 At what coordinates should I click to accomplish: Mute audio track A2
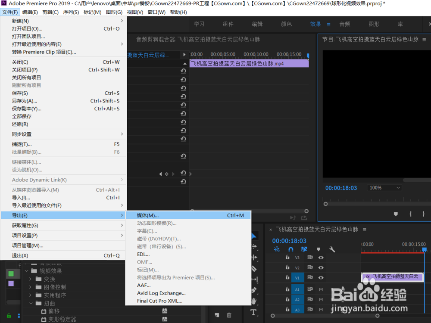point(321,300)
